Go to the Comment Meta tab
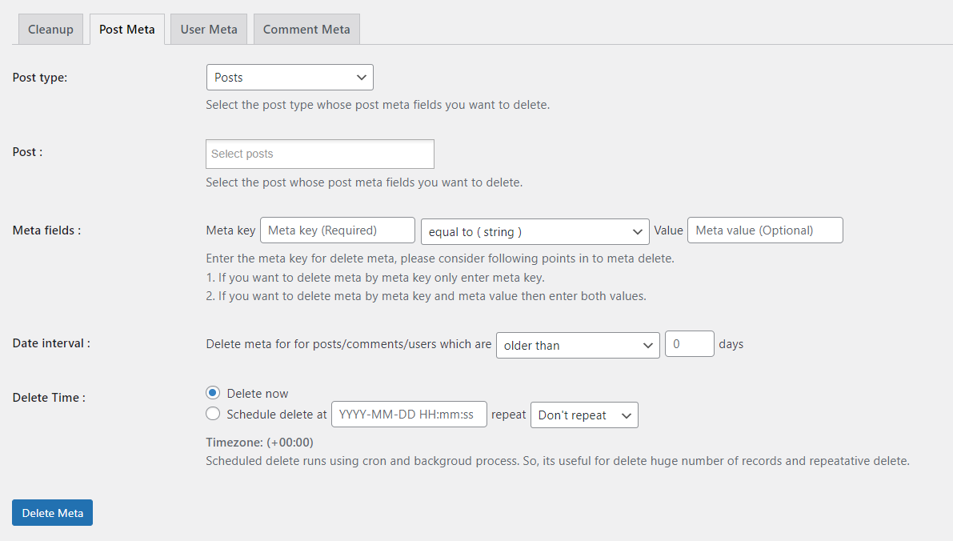 [x=306, y=30]
